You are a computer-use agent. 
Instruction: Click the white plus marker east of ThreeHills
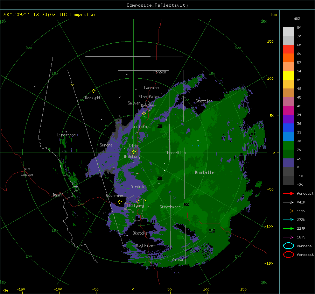pyautogui.click(x=198, y=141)
